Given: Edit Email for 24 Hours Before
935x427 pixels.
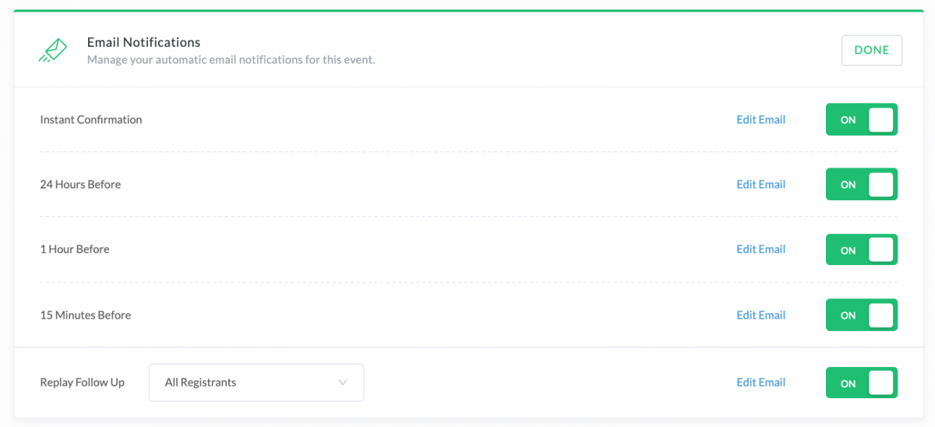Looking at the screenshot, I should click(760, 185).
